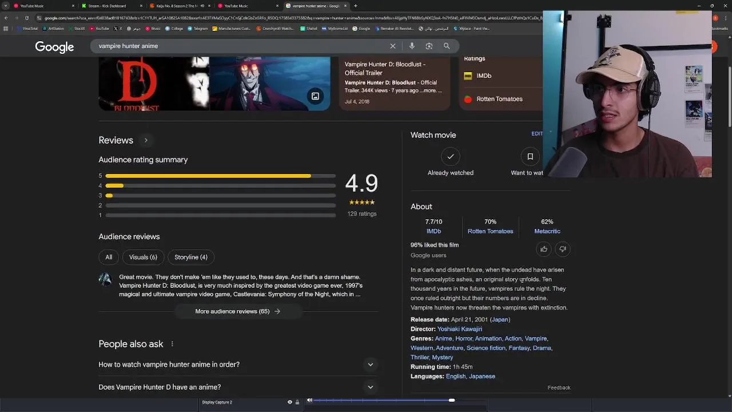Open Telegram bookmark
Image resolution: width=732 pixels, height=412 pixels.
(x=198, y=28)
